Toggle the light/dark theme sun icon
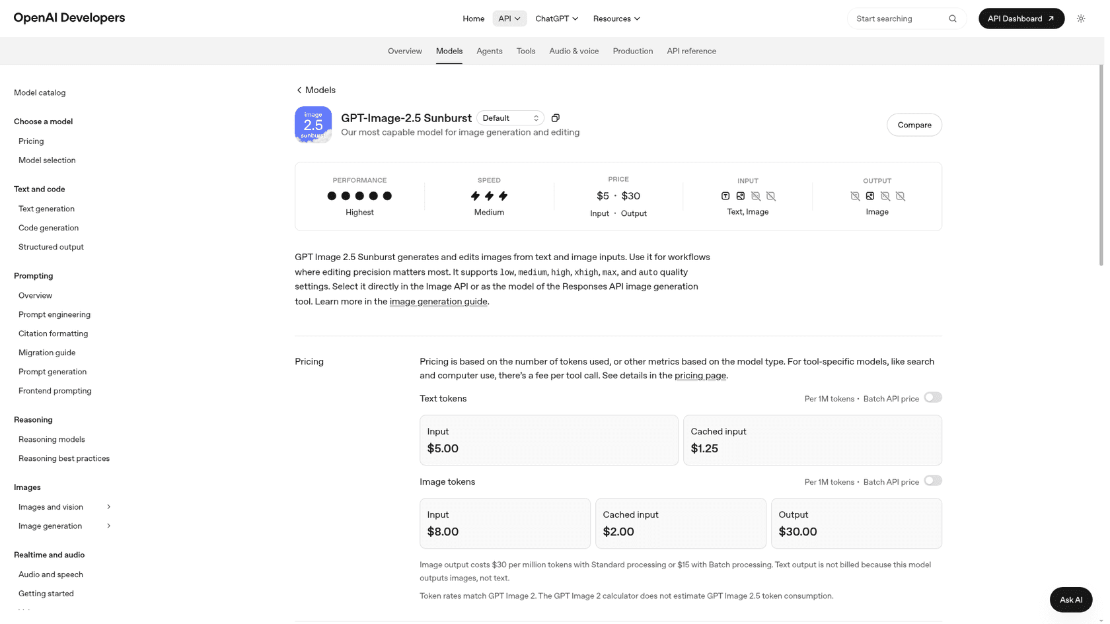1110x624 pixels. pos(1081,18)
